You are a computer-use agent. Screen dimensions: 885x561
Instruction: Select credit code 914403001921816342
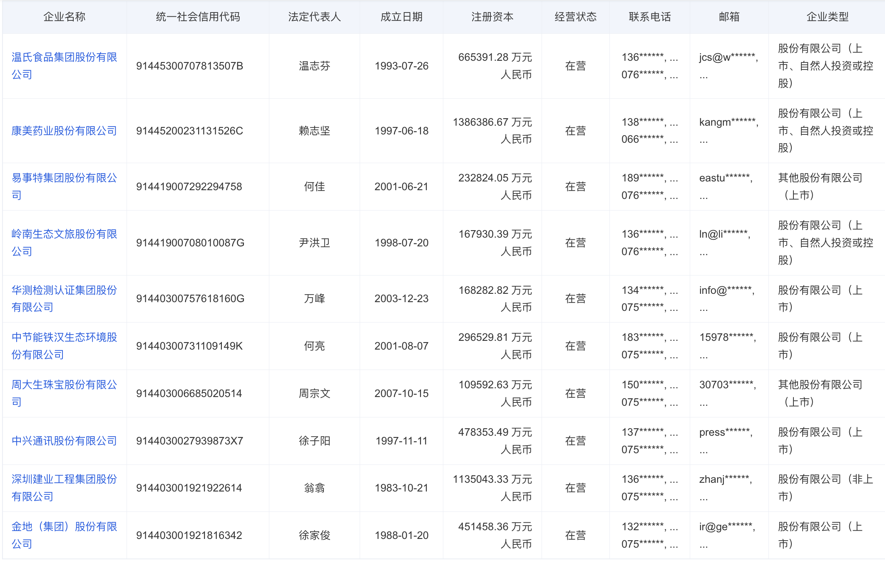(189, 535)
